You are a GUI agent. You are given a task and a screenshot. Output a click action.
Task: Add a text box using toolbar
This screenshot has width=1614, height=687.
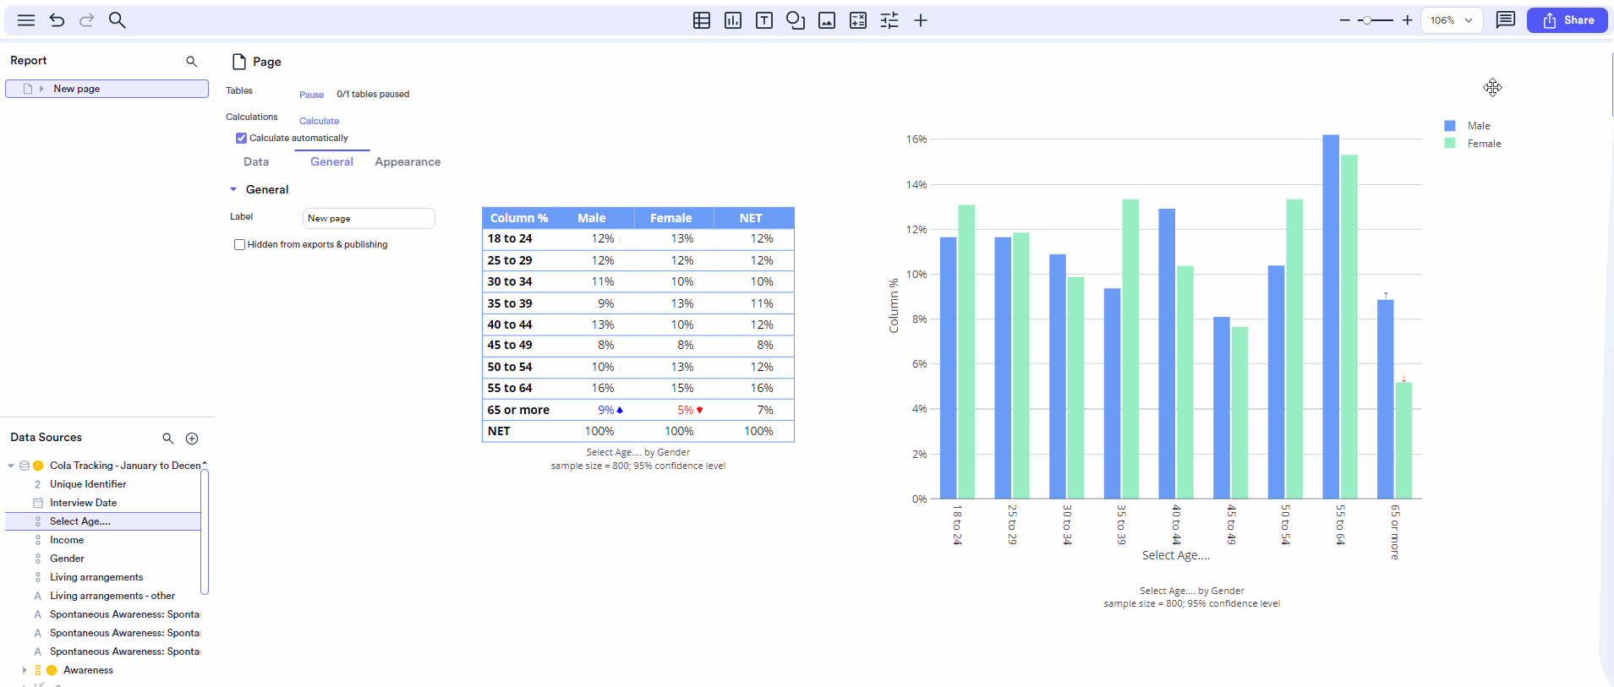pos(764,20)
